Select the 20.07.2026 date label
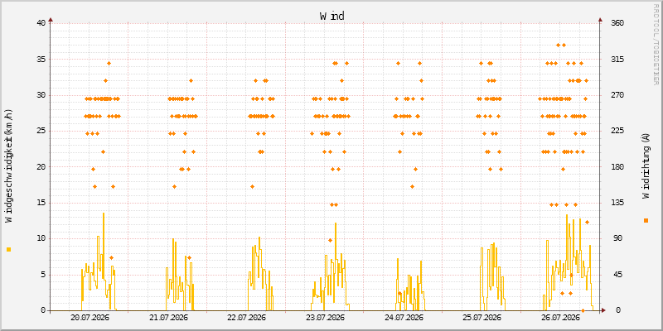 coord(90,317)
